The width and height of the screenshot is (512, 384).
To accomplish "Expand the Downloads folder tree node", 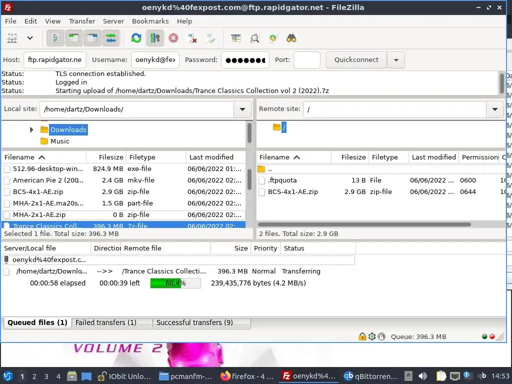I will pyautogui.click(x=31, y=129).
